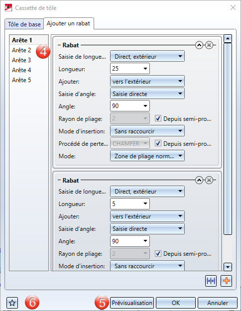241x311 pixels.
Task: Open favorites via the star icon
Action: tap(12, 303)
